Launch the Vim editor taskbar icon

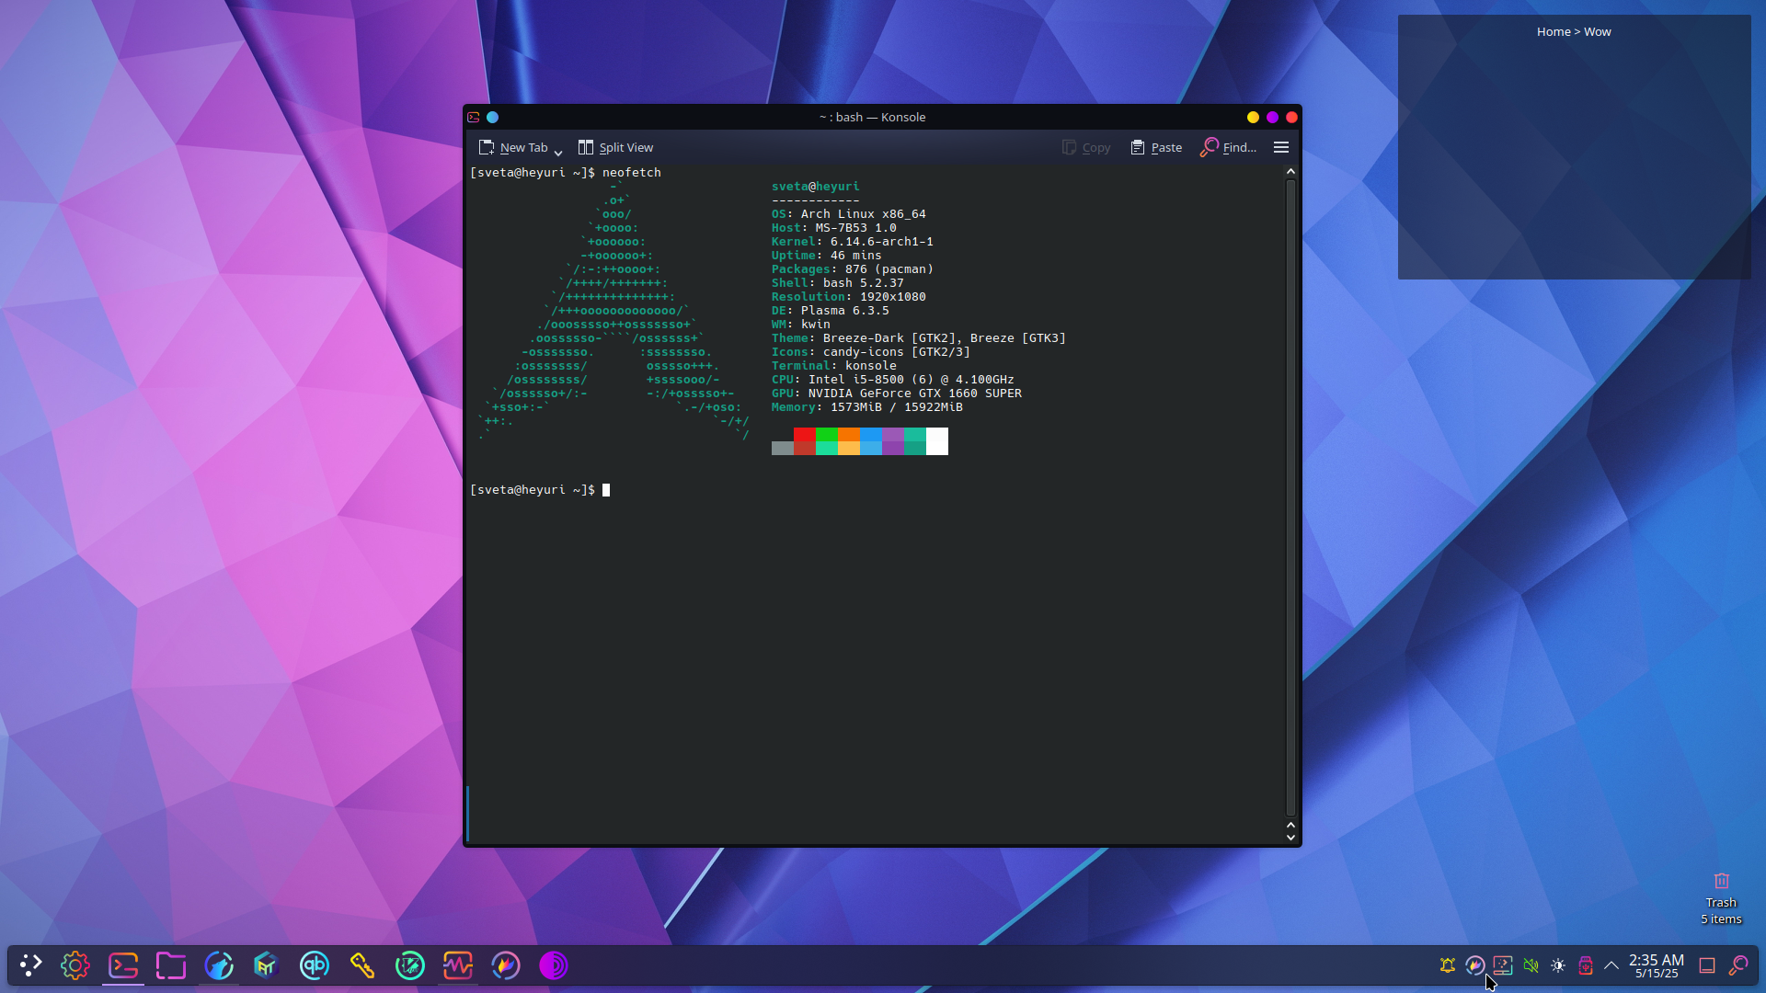pyautogui.click(x=410, y=965)
